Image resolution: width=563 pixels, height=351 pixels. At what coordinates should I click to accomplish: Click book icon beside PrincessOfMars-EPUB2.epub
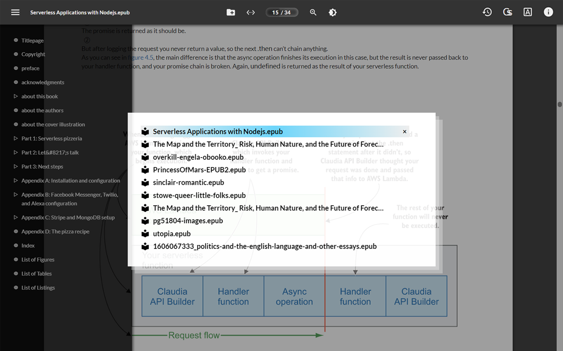[x=145, y=170]
